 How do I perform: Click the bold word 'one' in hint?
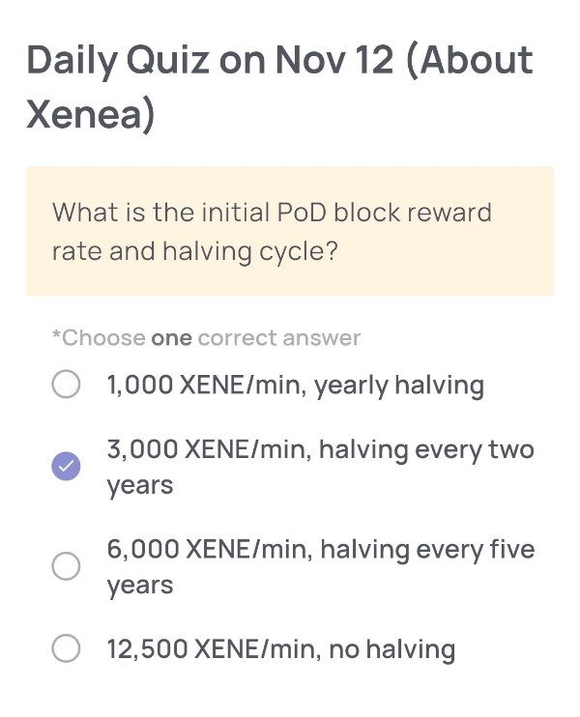click(171, 338)
